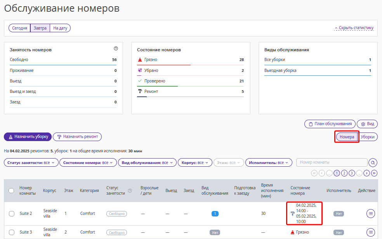382x239 pixels.
Task: Open the Вид settings gear button
Action: tap(367, 124)
